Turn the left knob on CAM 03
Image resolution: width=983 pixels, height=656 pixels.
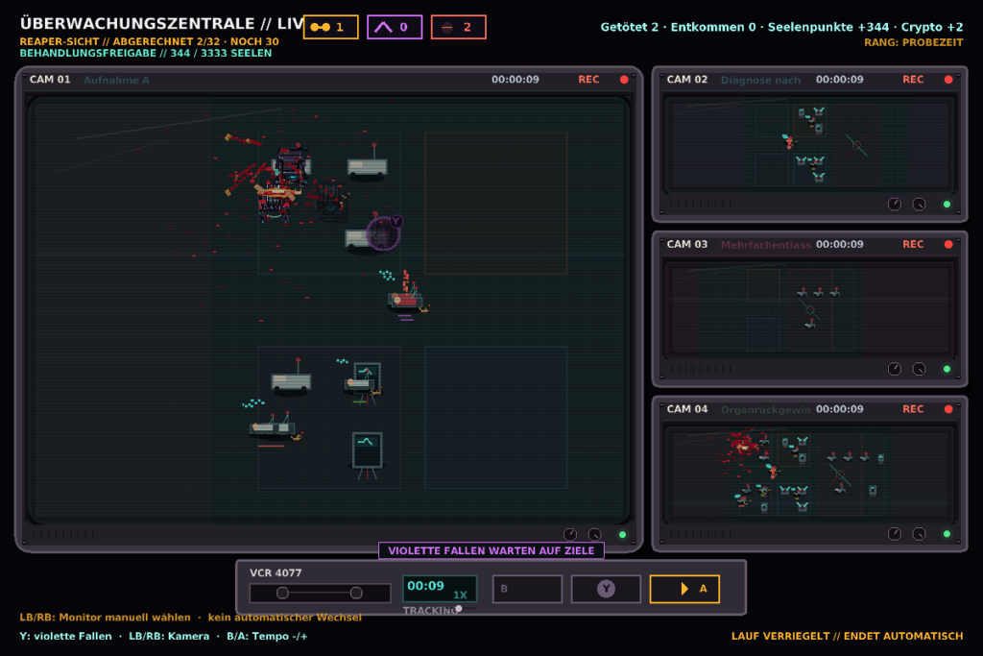point(895,369)
